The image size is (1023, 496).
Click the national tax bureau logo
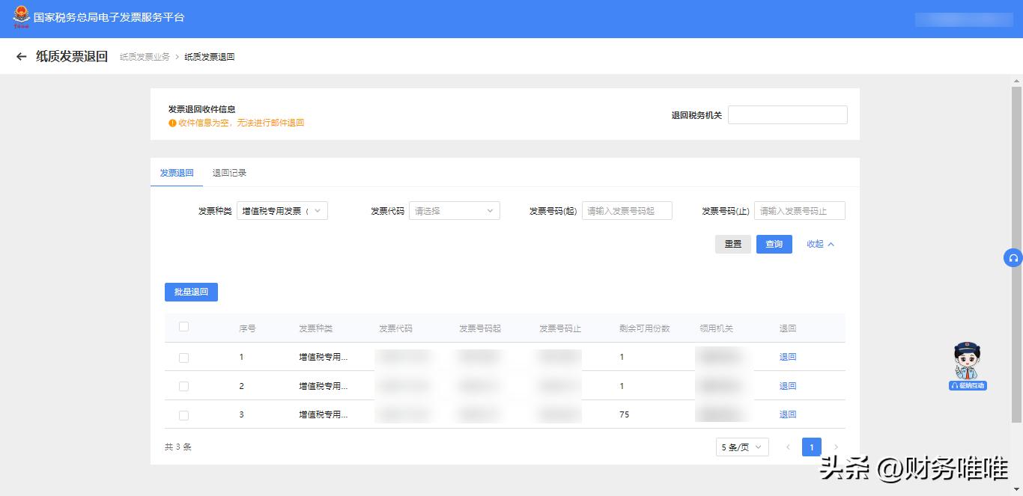[20, 16]
